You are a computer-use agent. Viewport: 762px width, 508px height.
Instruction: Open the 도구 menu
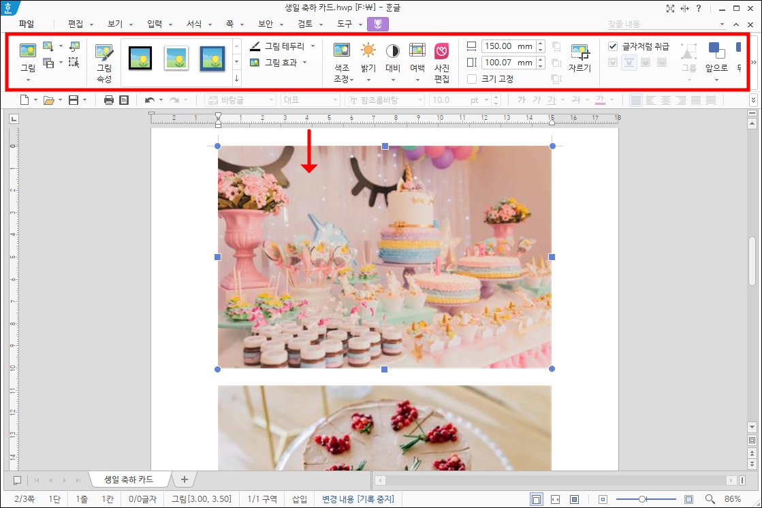[x=345, y=24]
